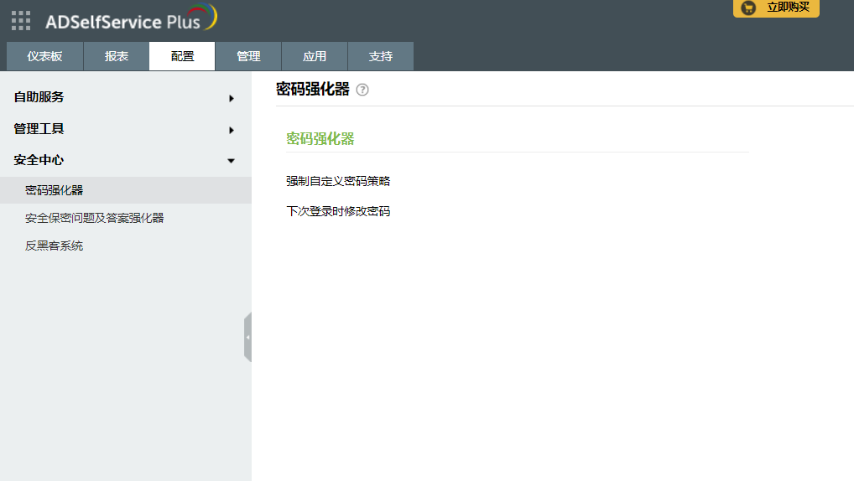Collapse the left sidebar using handle
Screen dimensions: 854x481
pyautogui.click(x=247, y=337)
